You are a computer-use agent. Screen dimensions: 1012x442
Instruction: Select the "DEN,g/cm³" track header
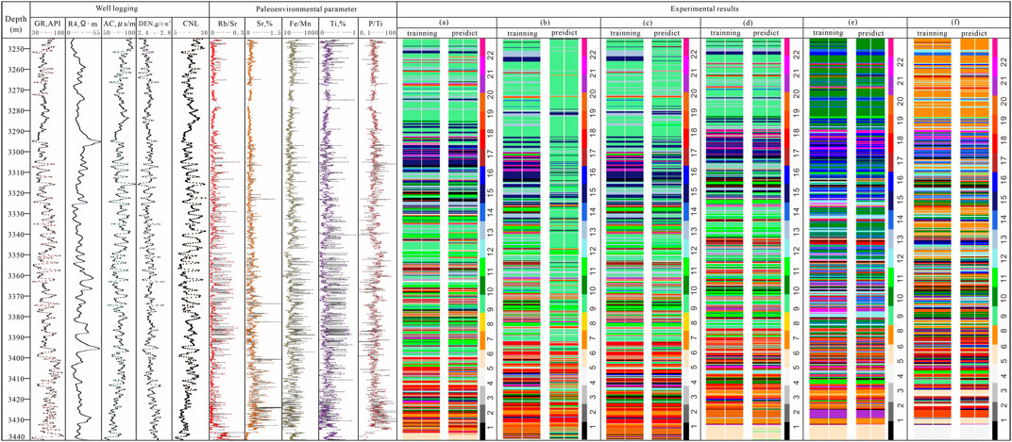coord(154,24)
